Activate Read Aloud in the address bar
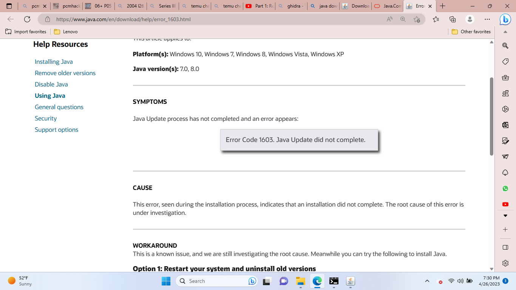Screen dimensions: 516x290 [x=389, y=19]
